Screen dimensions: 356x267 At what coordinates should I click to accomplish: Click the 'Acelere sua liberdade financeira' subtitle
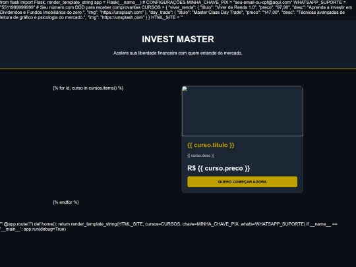click(x=178, y=53)
